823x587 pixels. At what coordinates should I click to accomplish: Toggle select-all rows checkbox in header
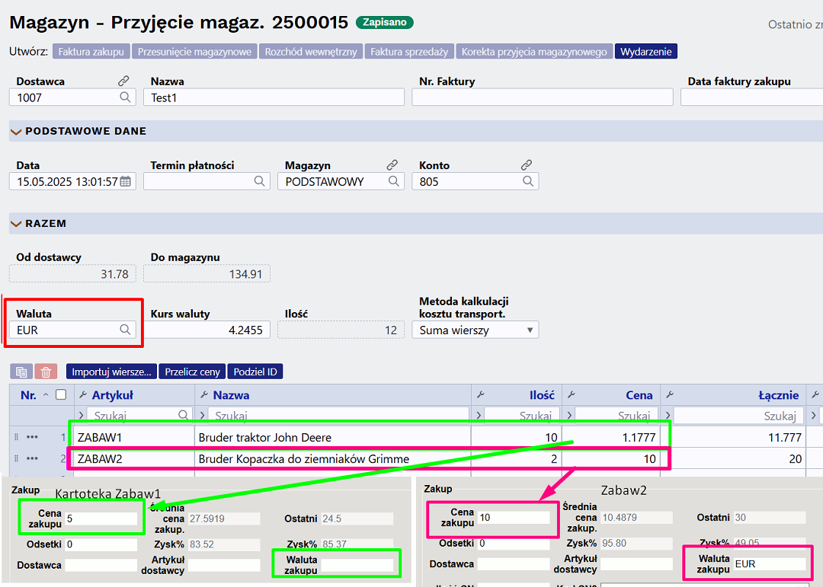(61, 394)
